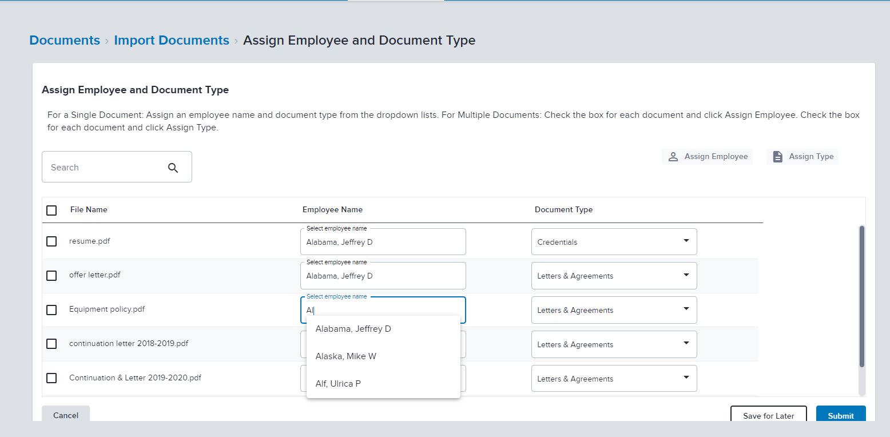Screen dimensions: 890x437
Task: Tick the Equipment policy.pdf checkbox
Action: [x=51, y=310]
